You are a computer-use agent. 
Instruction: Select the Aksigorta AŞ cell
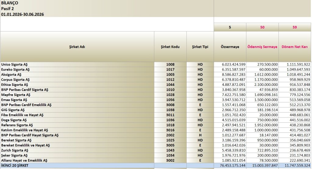point(77,75)
